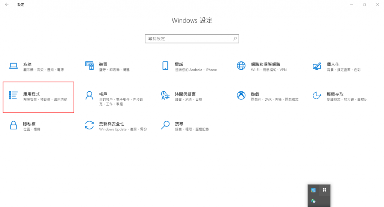Open the 帳戶 person icon
This screenshot has height=207, width=384.
pyautogui.click(x=89, y=95)
